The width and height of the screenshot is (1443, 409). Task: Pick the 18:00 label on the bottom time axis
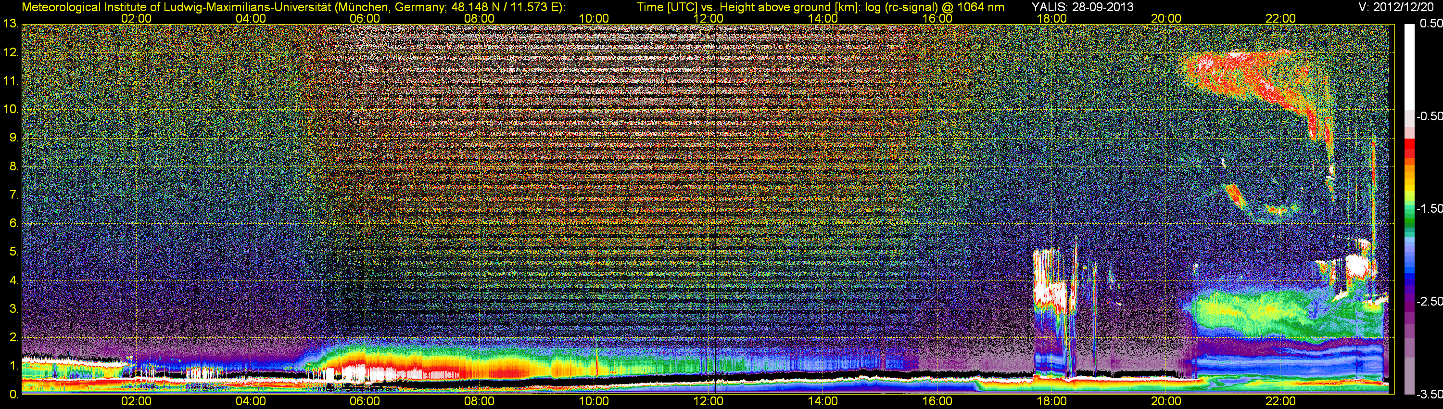1051,402
